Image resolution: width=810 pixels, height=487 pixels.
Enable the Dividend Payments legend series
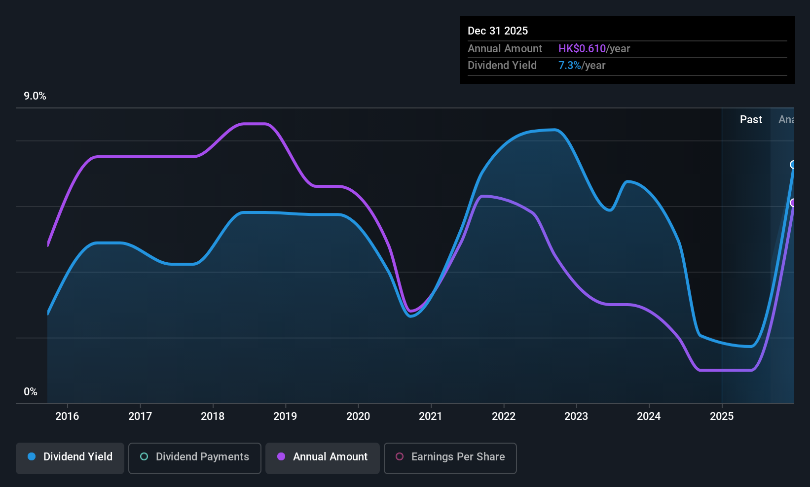pos(195,457)
